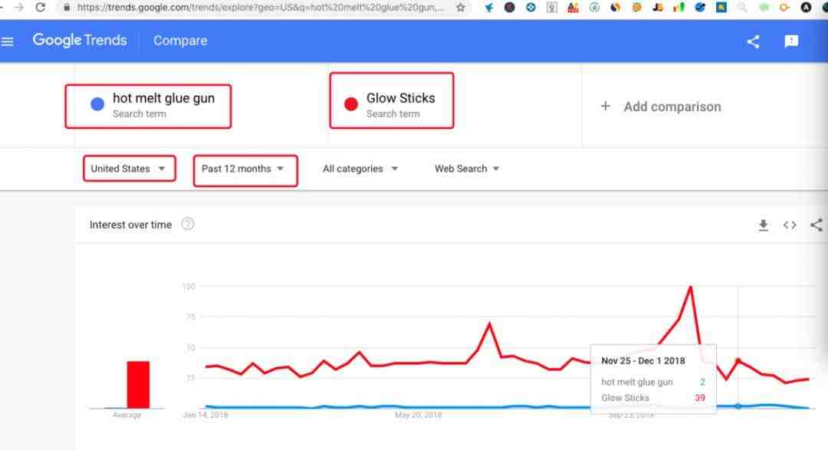The width and height of the screenshot is (828, 450).
Task: Share the Interest over time chart
Action: (x=816, y=225)
